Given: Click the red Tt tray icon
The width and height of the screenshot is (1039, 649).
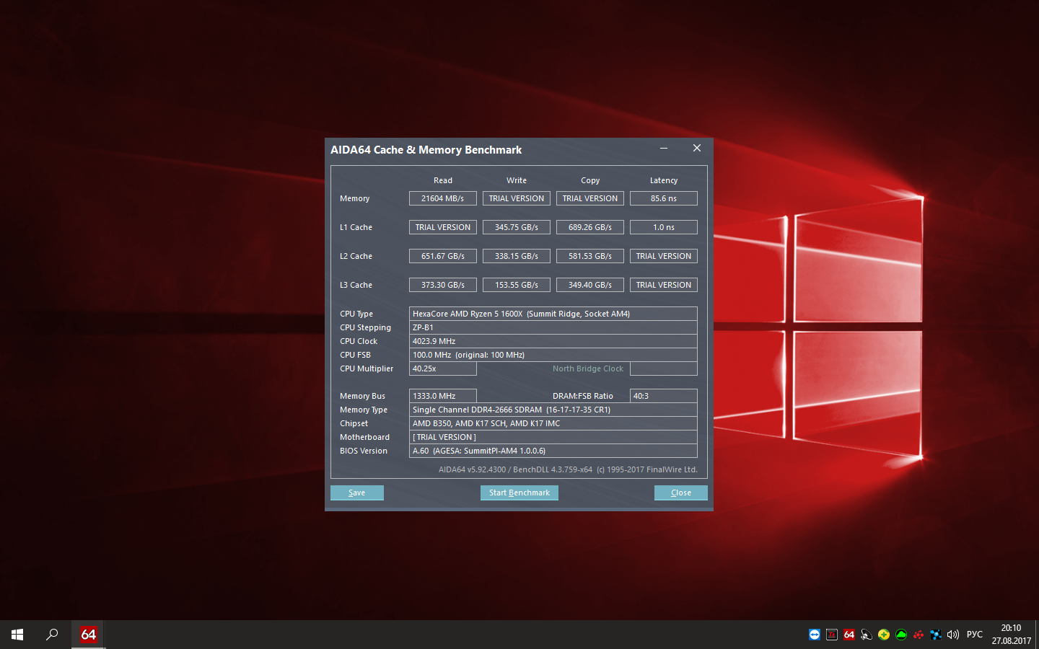Looking at the screenshot, I should (832, 635).
